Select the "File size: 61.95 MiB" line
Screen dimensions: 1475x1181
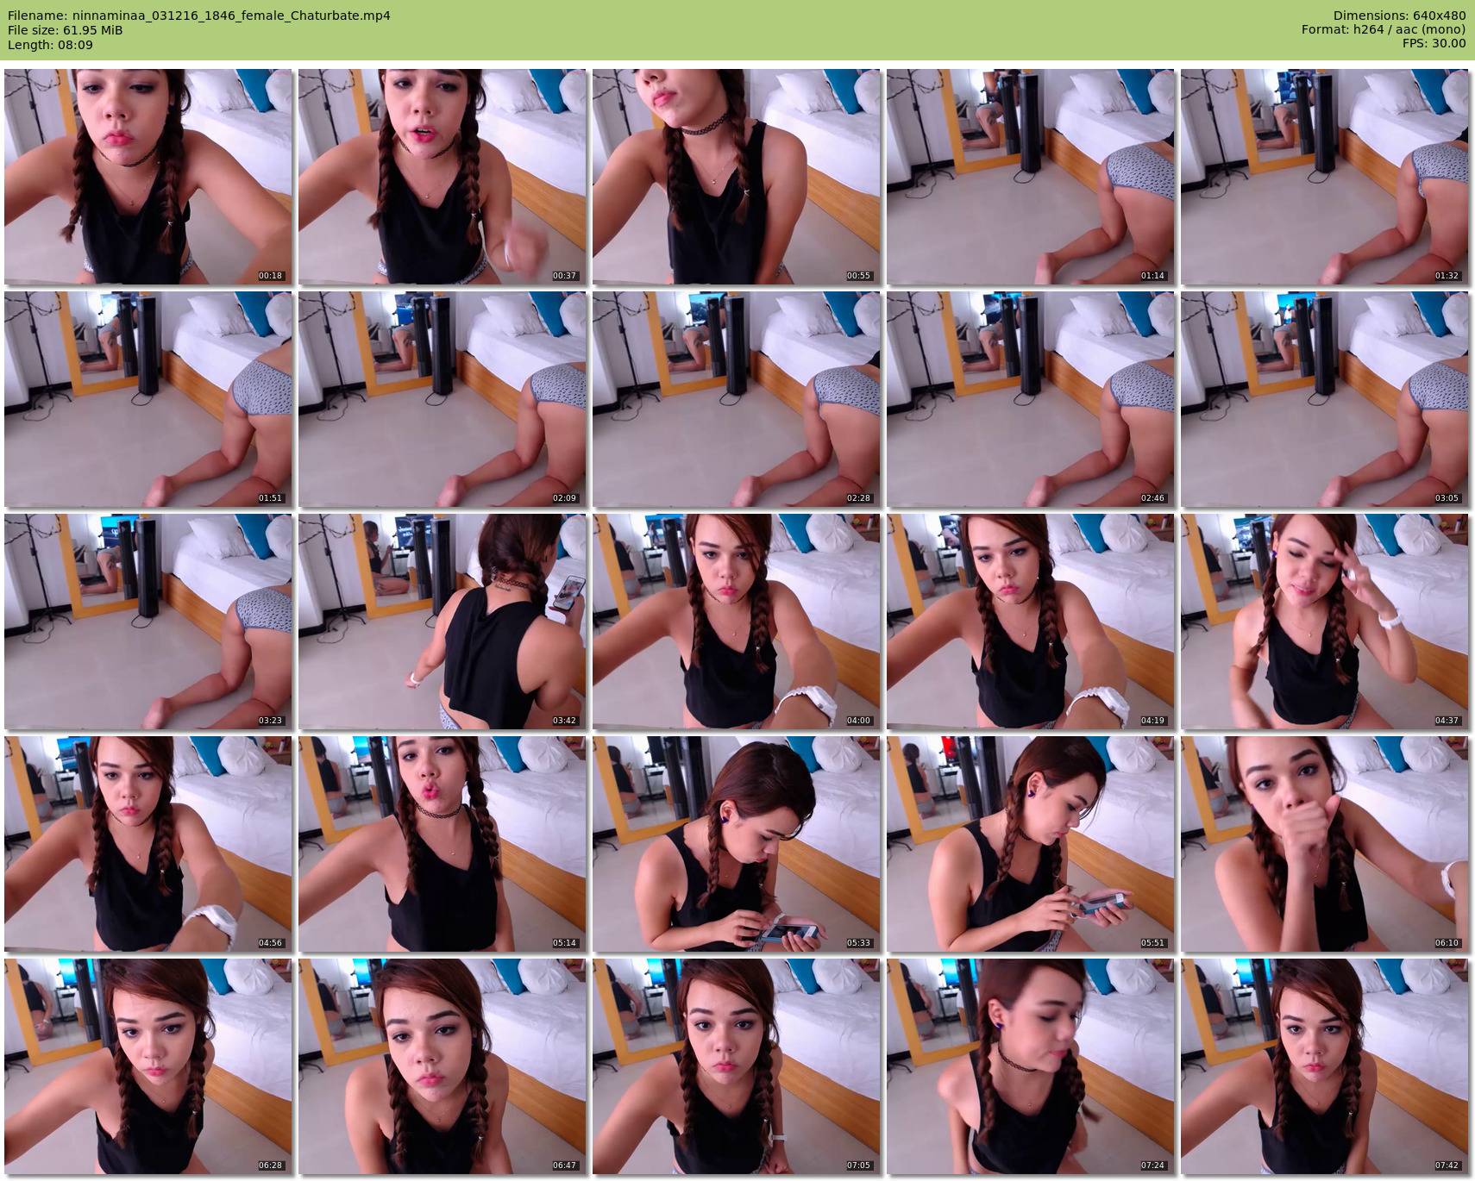pyautogui.click(x=66, y=30)
